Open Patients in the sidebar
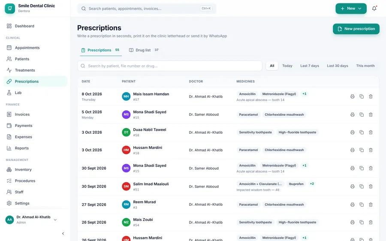386x241 pixels. pyautogui.click(x=35, y=59)
